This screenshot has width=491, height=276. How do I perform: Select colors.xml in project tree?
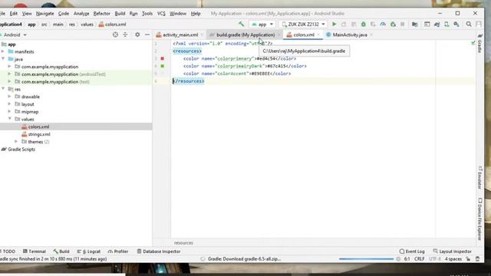tap(38, 127)
